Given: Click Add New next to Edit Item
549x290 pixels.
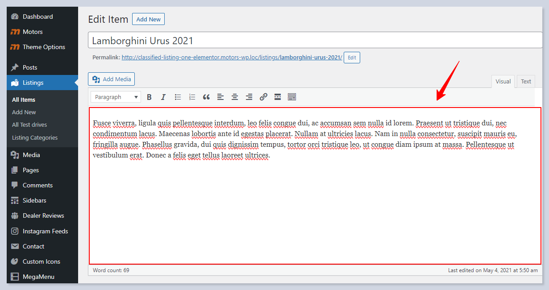Looking at the screenshot, I should pos(148,19).
